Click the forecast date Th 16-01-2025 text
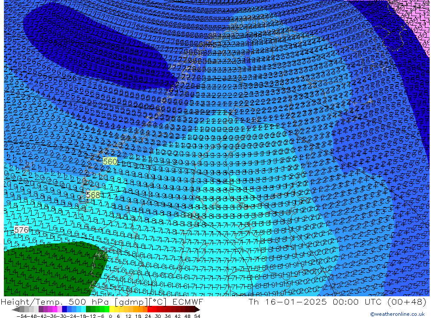 pos(288,302)
